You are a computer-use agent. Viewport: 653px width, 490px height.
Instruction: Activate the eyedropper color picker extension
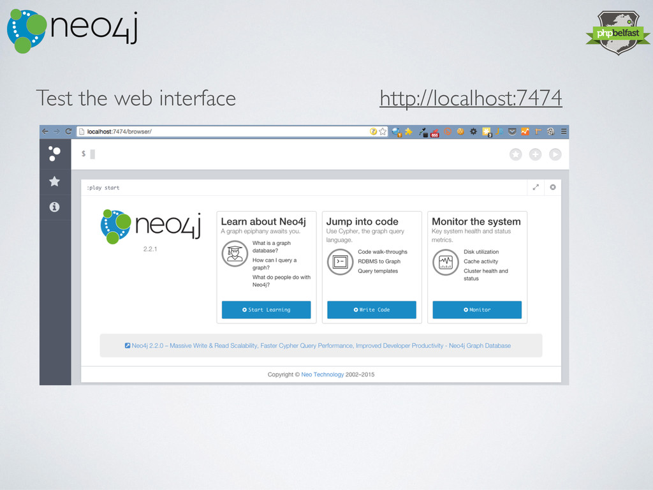click(x=423, y=132)
